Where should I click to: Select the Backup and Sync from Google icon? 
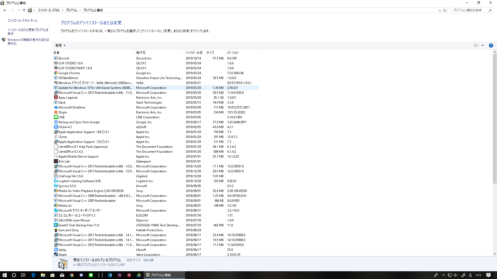[56, 122]
